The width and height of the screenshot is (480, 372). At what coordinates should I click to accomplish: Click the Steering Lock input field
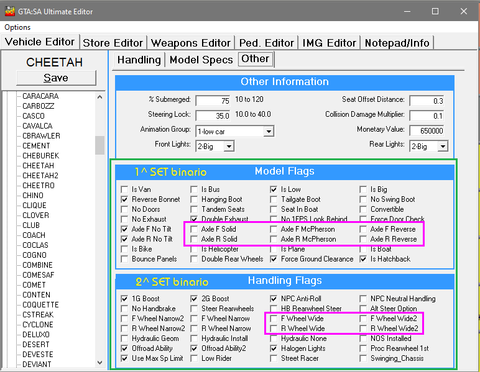coord(213,116)
